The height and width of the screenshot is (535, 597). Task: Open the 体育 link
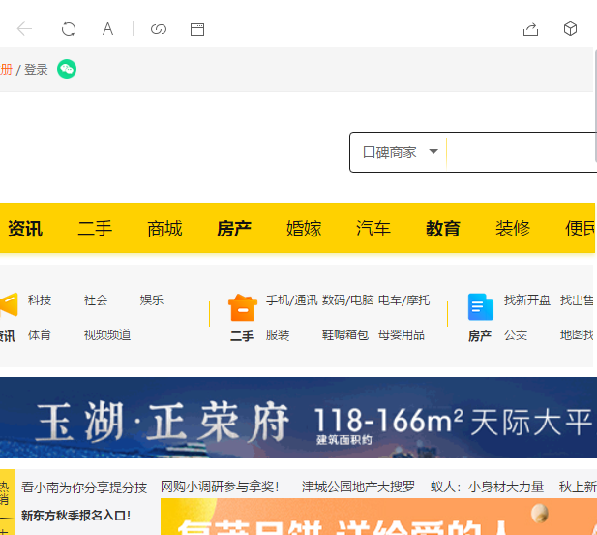click(x=40, y=335)
